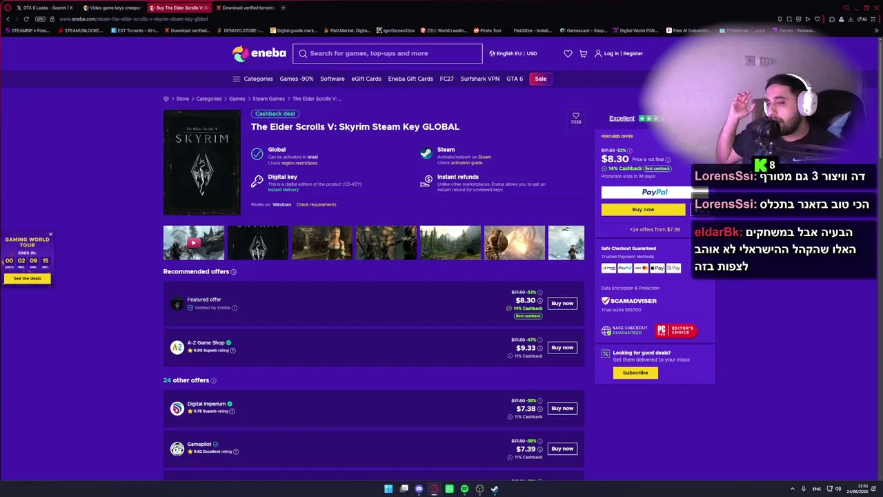Open Windows Start menu
The height and width of the screenshot is (497, 883).
[x=388, y=489]
